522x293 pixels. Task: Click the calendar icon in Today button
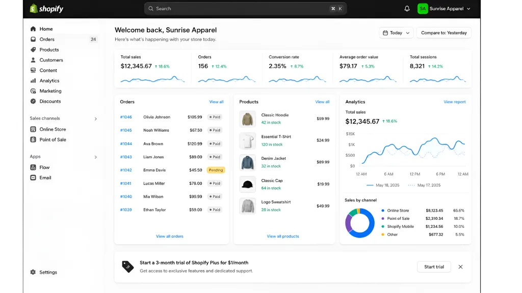coord(385,33)
